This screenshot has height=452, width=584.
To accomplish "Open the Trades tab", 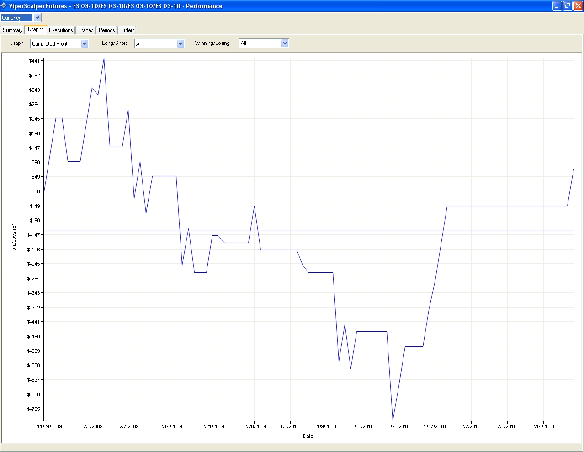I will coord(86,30).
